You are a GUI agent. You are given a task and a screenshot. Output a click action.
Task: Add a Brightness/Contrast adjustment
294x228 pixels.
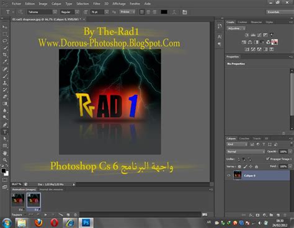click(247, 35)
